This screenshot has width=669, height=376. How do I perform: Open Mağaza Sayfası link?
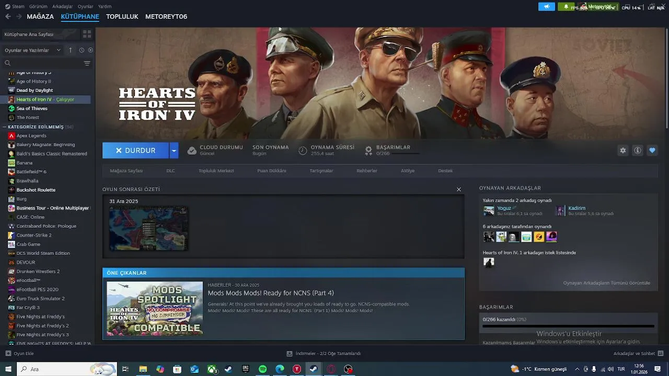[126, 171]
